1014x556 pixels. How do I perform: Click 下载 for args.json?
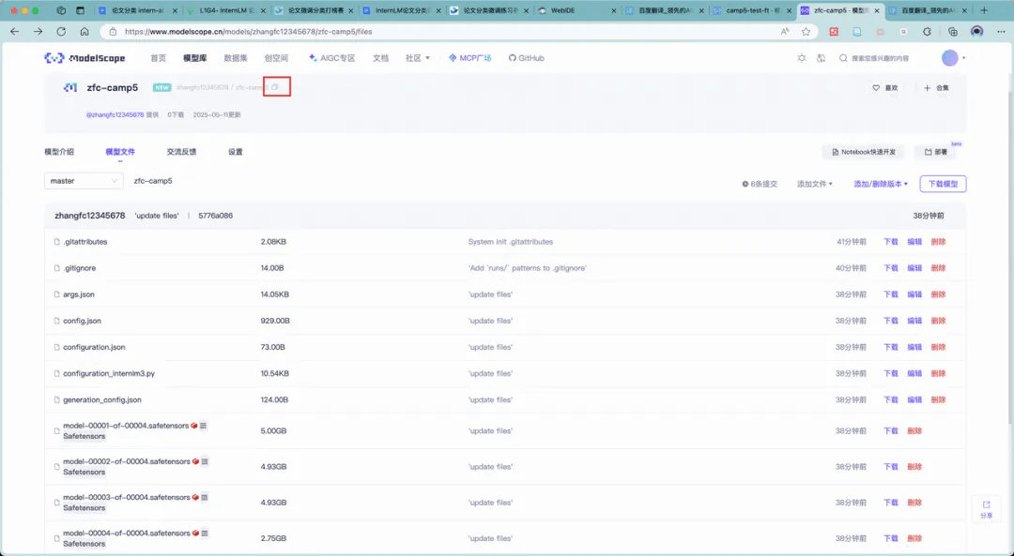[x=891, y=294]
